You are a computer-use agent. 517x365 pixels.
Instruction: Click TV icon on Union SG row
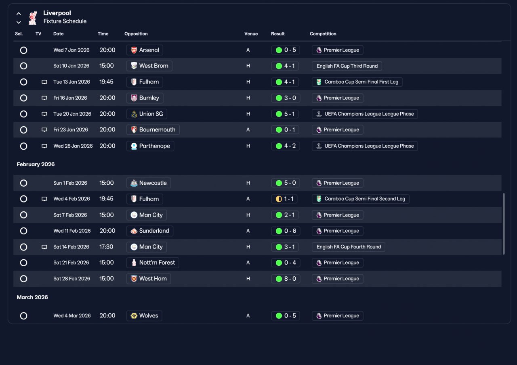44,114
